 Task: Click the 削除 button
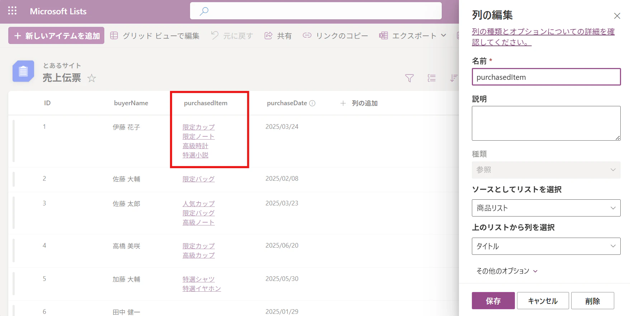(x=593, y=301)
